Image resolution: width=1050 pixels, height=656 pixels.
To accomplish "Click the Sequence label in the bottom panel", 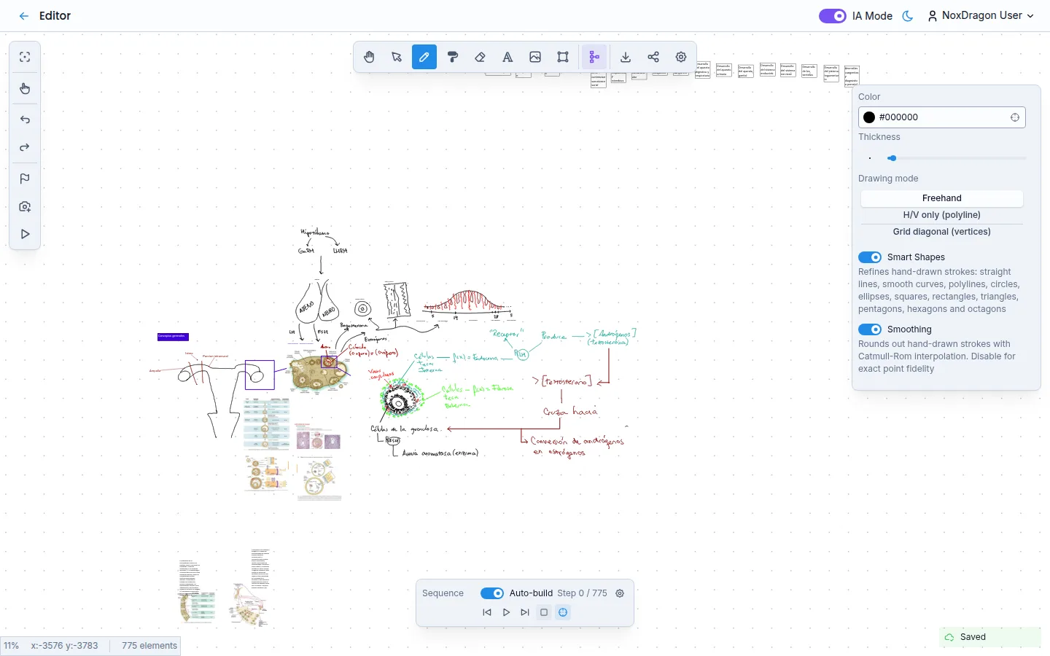I will click(x=443, y=593).
